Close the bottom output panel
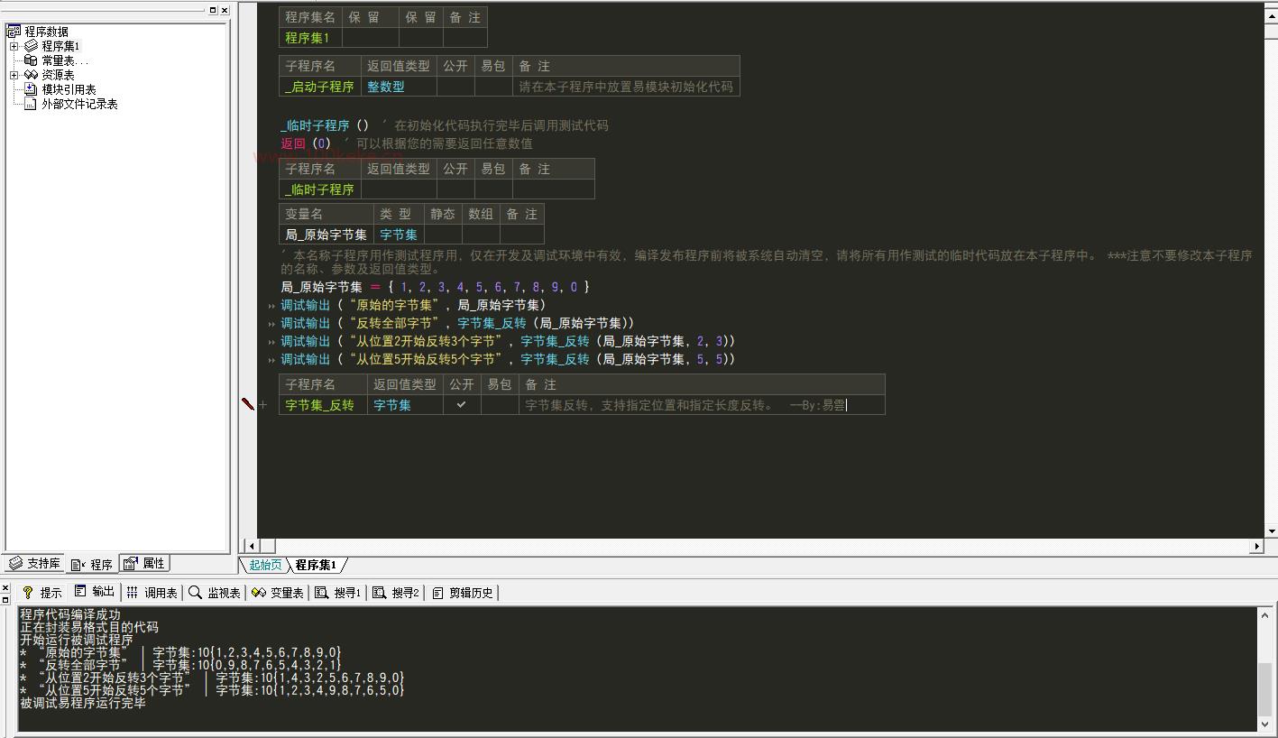The height and width of the screenshot is (738, 1278). (5, 588)
